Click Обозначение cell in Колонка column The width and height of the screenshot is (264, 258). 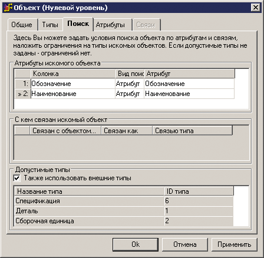[x=73, y=84]
